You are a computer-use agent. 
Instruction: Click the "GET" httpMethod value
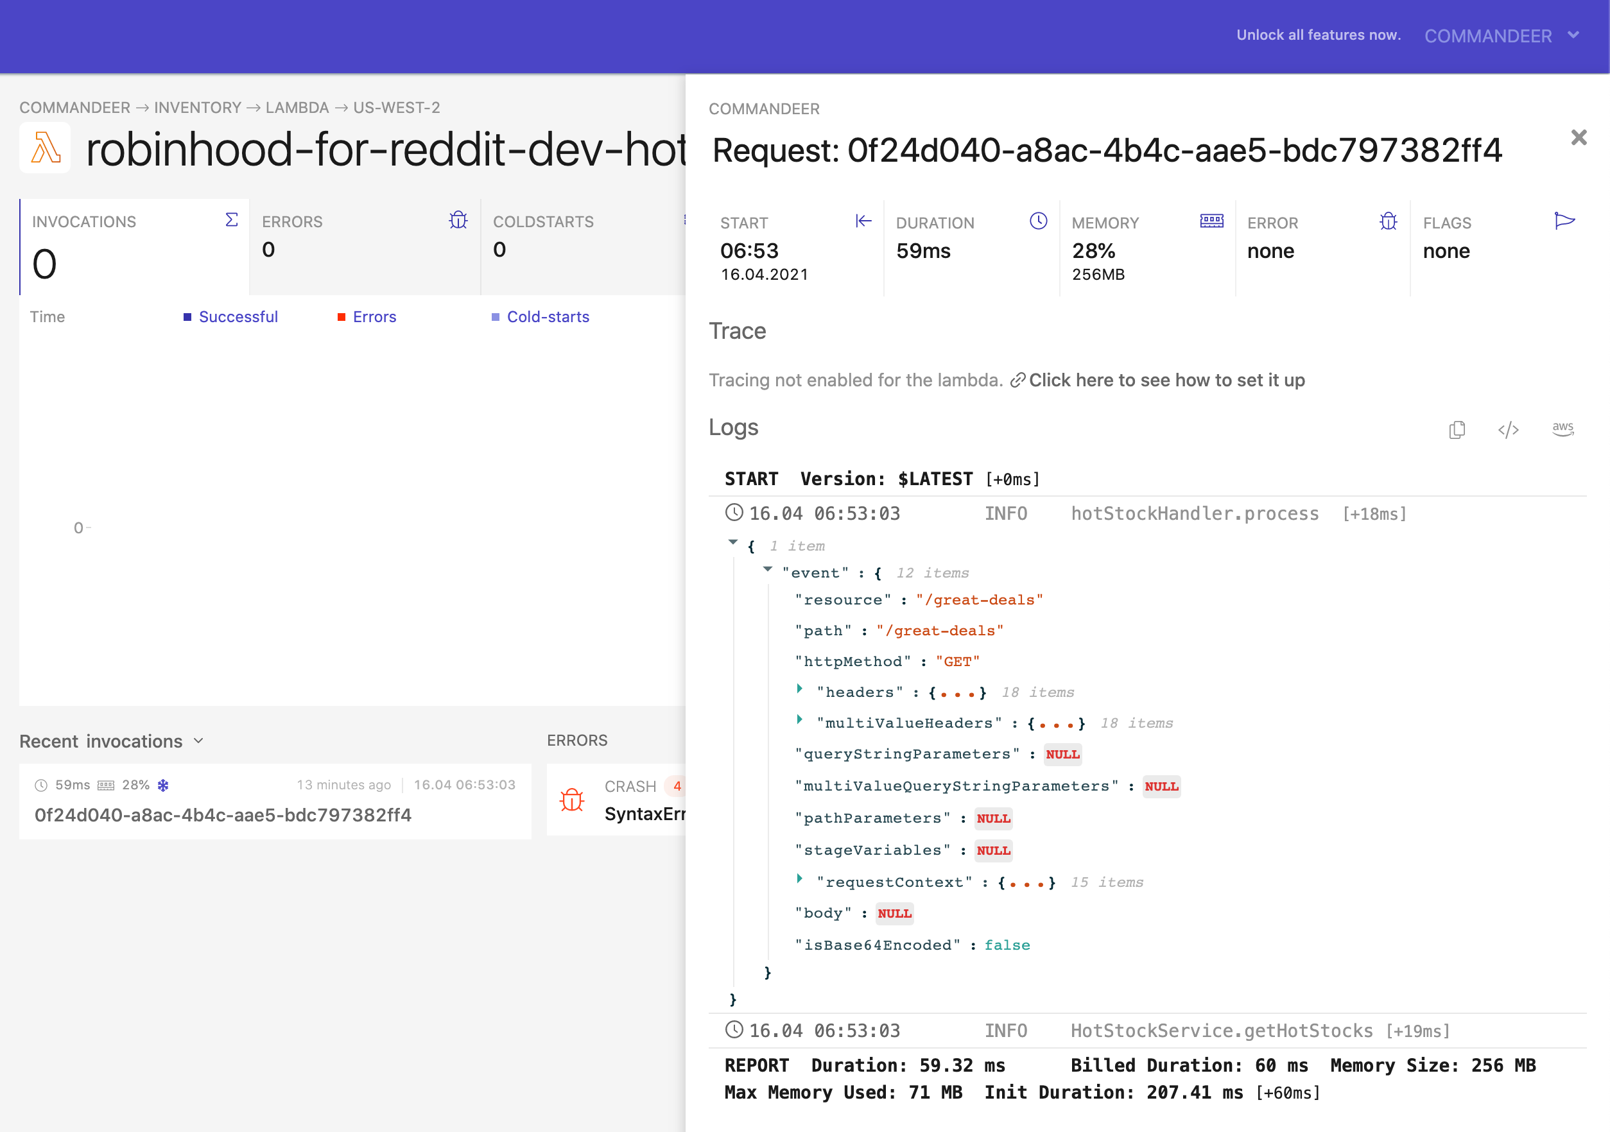tap(958, 662)
